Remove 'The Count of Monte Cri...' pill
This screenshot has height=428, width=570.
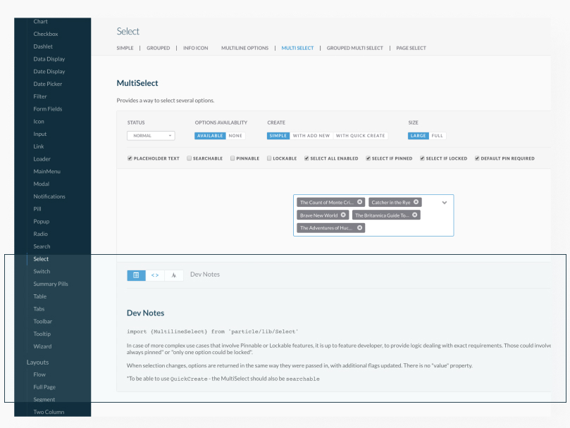[x=360, y=202]
